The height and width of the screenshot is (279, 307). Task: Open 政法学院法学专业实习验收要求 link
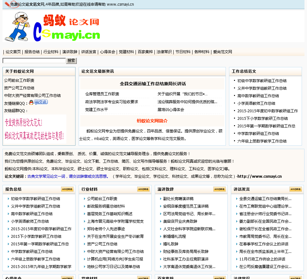point(112,102)
